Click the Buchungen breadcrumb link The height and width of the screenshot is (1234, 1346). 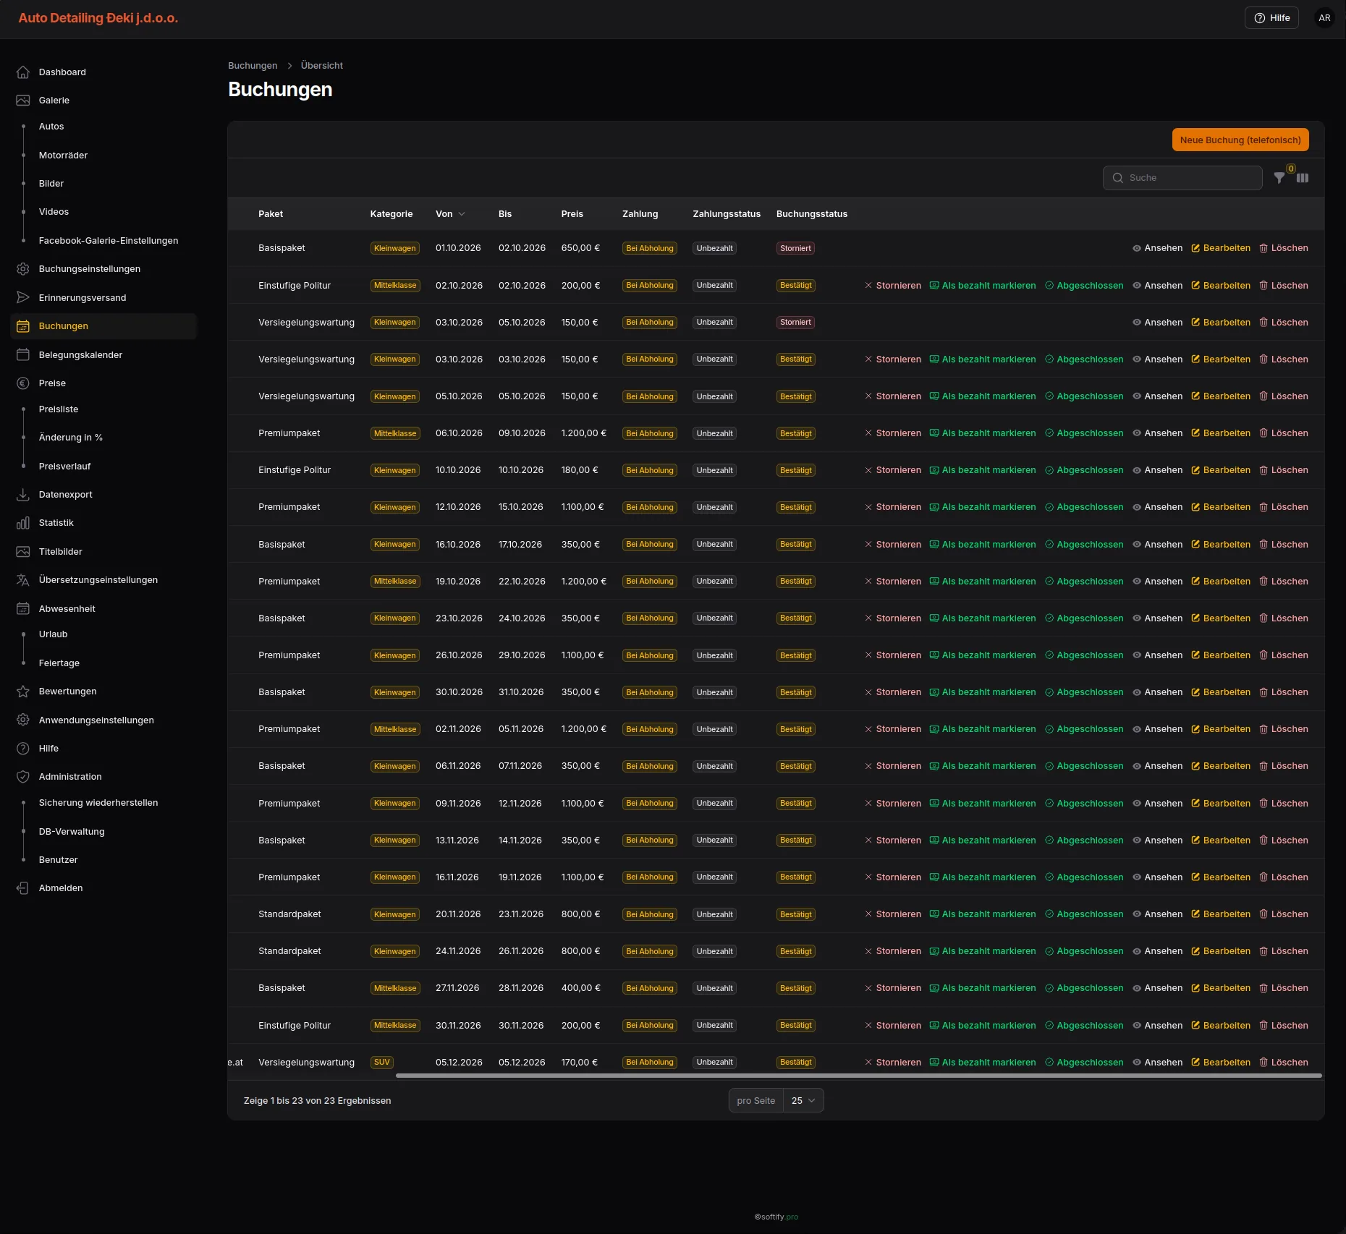(253, 66)
